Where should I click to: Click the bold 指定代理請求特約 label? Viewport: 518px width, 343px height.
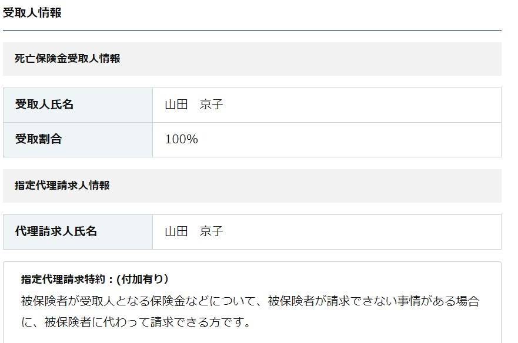63,279
